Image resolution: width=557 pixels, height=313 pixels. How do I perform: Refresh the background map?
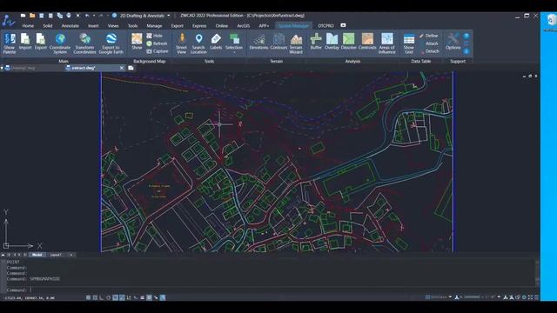tap(157, 43)
